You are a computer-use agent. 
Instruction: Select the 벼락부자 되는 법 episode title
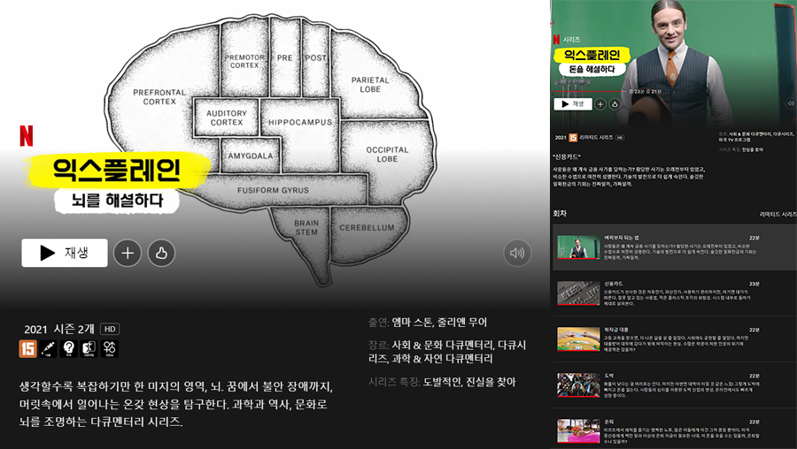pos(621,238)
